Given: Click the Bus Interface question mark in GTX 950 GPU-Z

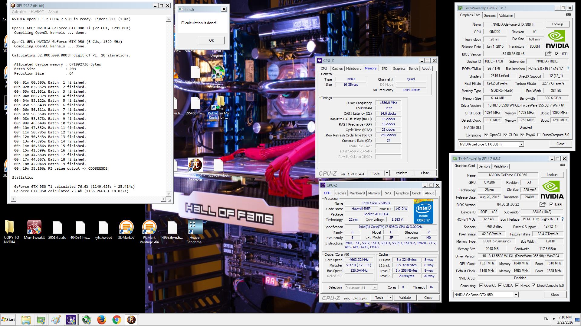Looking at the screenshot, I should tap(562, 219).
